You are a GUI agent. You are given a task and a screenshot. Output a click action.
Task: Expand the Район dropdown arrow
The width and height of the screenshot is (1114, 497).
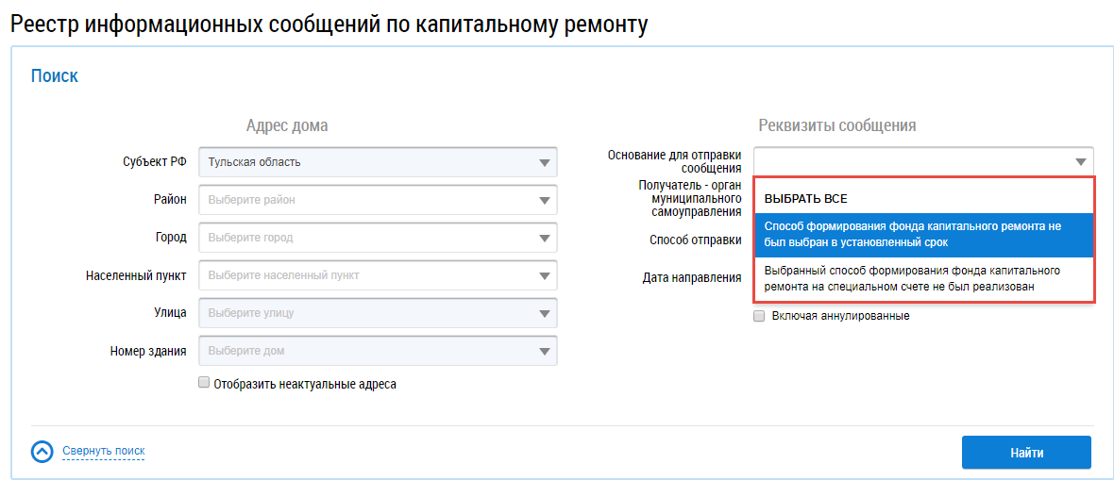pos(544,200)
